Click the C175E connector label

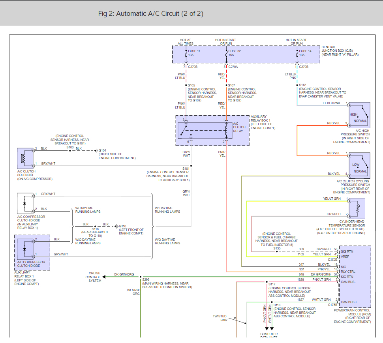coord(332,260)
